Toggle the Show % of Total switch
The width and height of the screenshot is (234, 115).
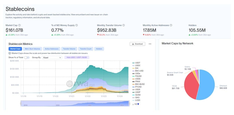pyautogui.click(x=27, y=57)
